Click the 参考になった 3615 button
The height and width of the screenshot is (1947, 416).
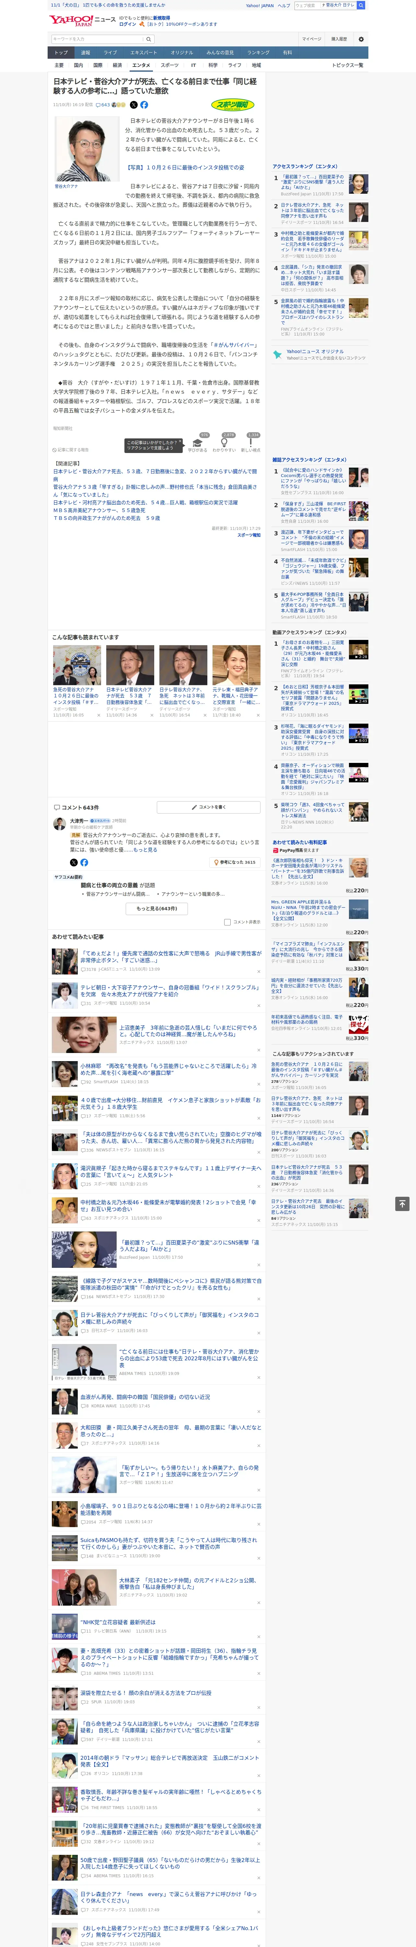click(x=235, y=863)
